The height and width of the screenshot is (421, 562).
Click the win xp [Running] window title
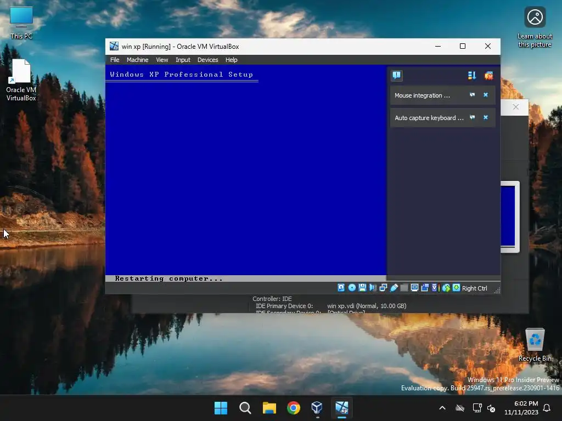(x=180, y=47)
